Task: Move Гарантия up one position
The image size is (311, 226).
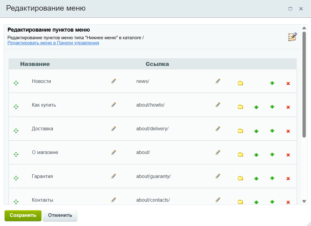Action: [256, 178]
